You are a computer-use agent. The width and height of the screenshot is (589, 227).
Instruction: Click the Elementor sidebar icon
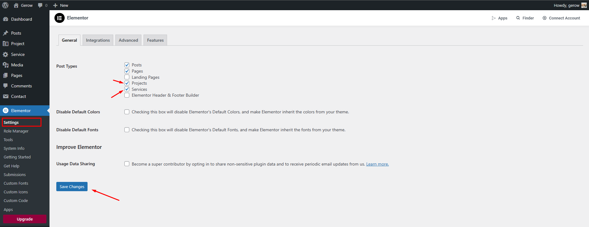point(6,111)
